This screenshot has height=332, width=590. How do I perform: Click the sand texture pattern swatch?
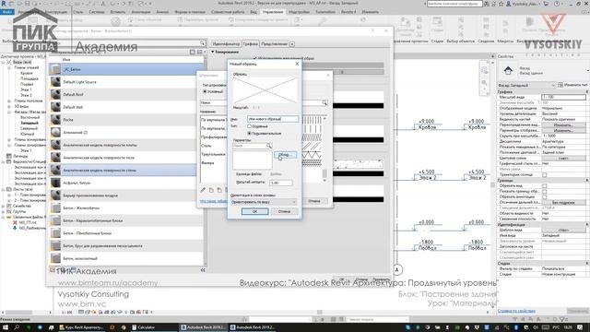(359, 164)
